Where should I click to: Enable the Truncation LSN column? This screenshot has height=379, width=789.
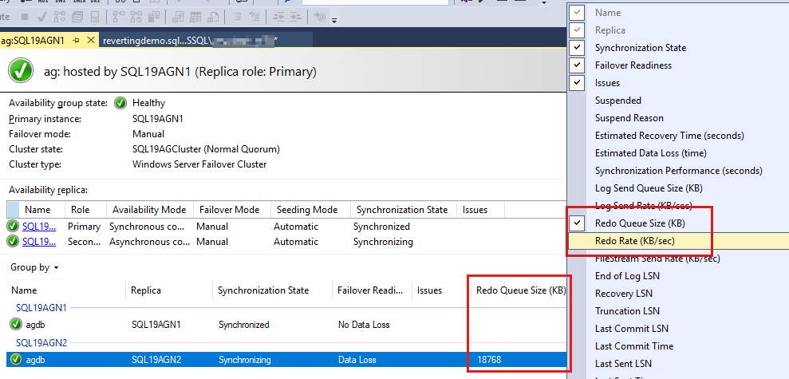click(x=627, y=311)
